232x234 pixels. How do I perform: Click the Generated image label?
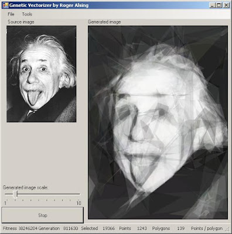(x=104, y=22)
